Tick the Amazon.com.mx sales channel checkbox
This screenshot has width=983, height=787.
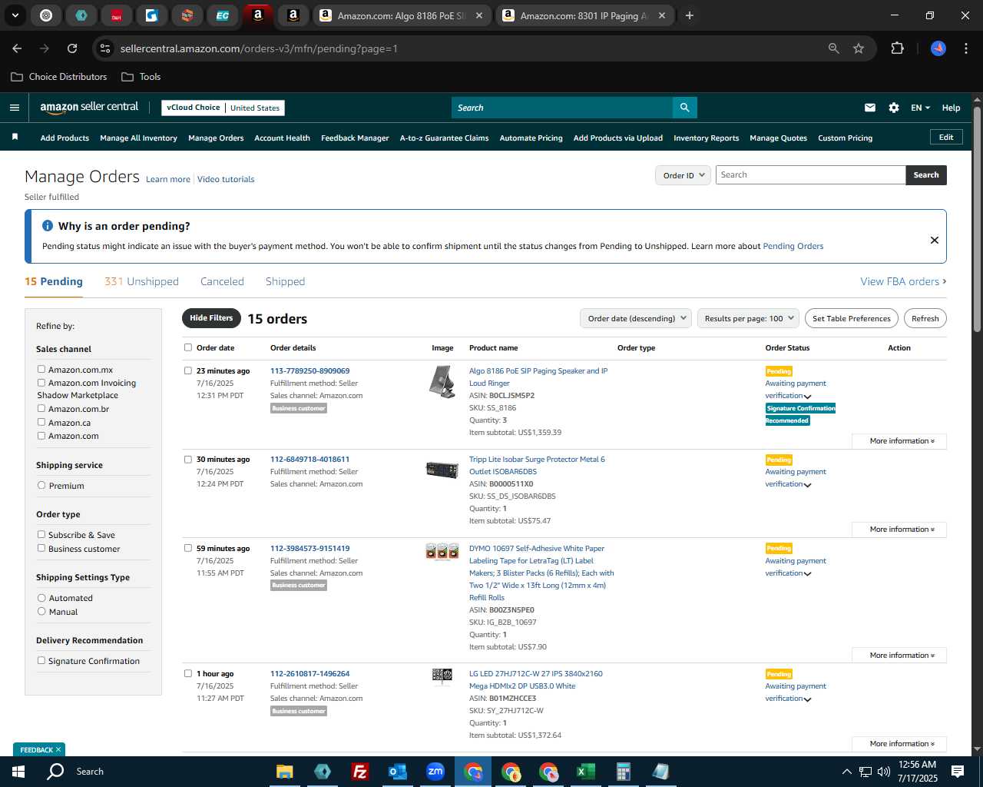[41, 369]
